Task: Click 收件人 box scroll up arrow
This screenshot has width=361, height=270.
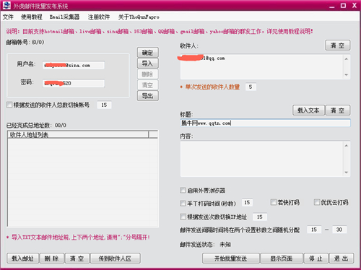Action: pyautogui.click(x=347, y=58)
